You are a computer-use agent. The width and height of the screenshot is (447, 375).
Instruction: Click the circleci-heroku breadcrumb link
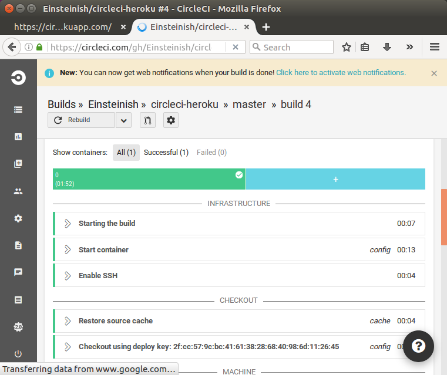coord(184,104)
